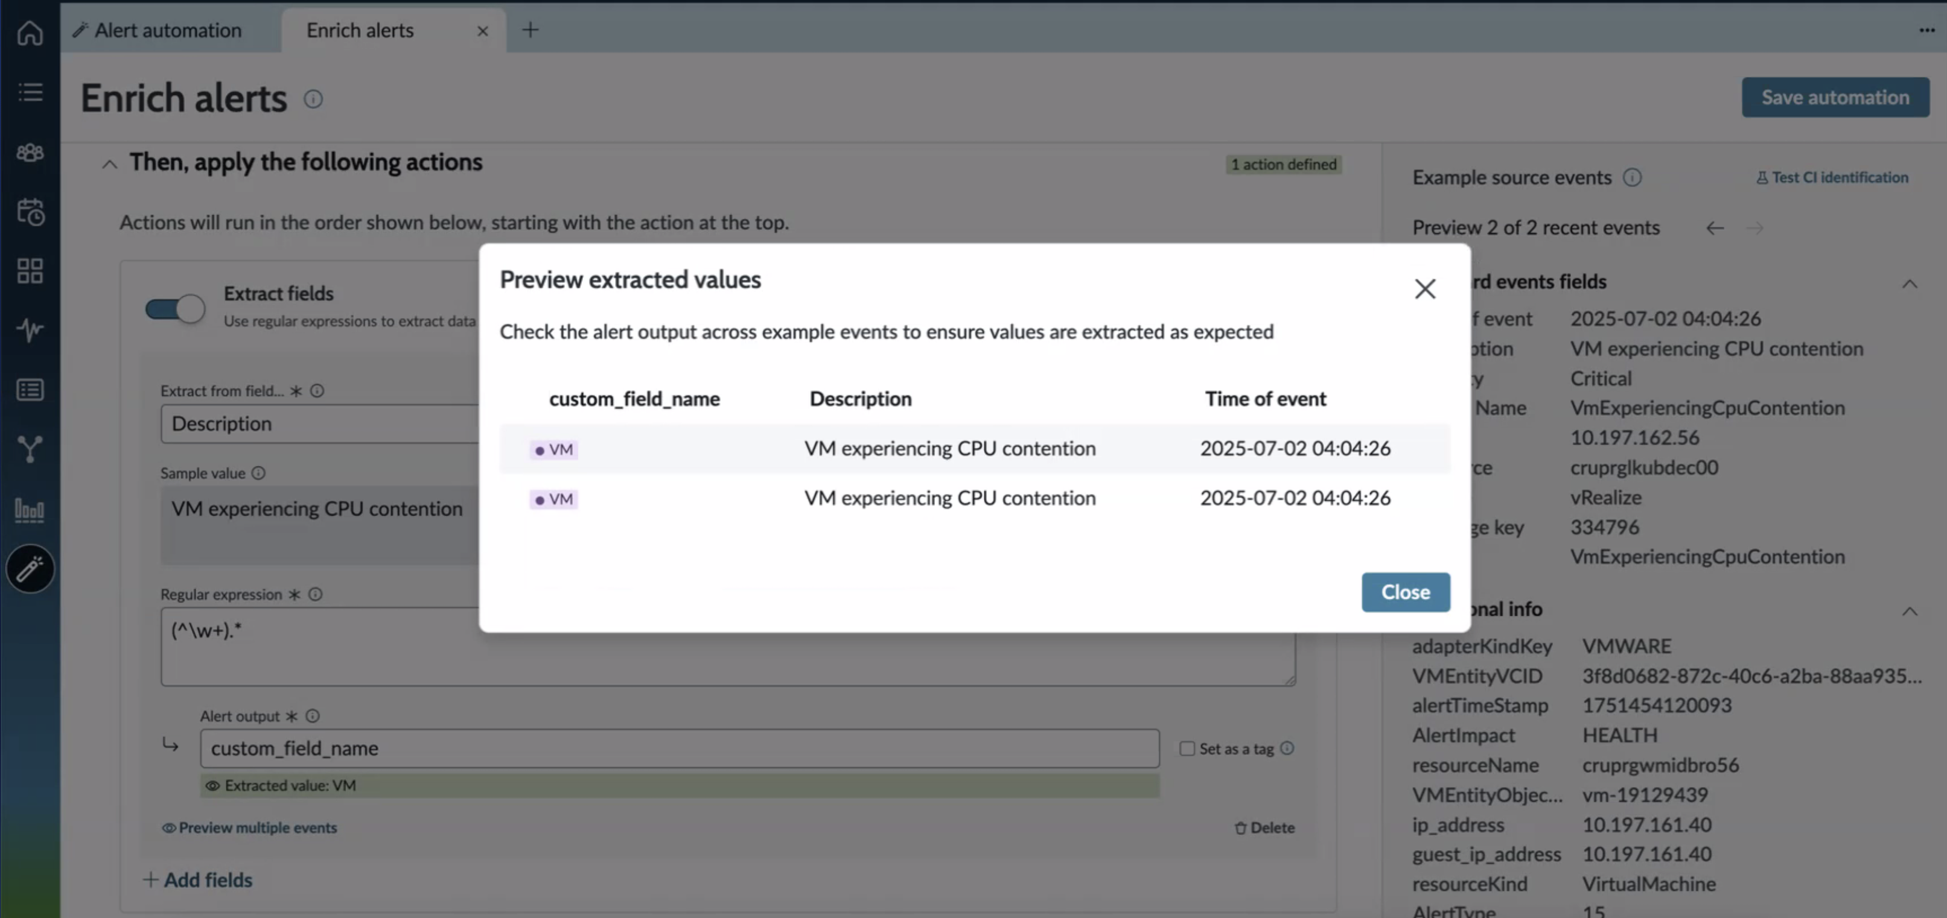Open the pulse activity sidebar icon
The height and width of the screenshot is (918, 1947).
point(30,330)
